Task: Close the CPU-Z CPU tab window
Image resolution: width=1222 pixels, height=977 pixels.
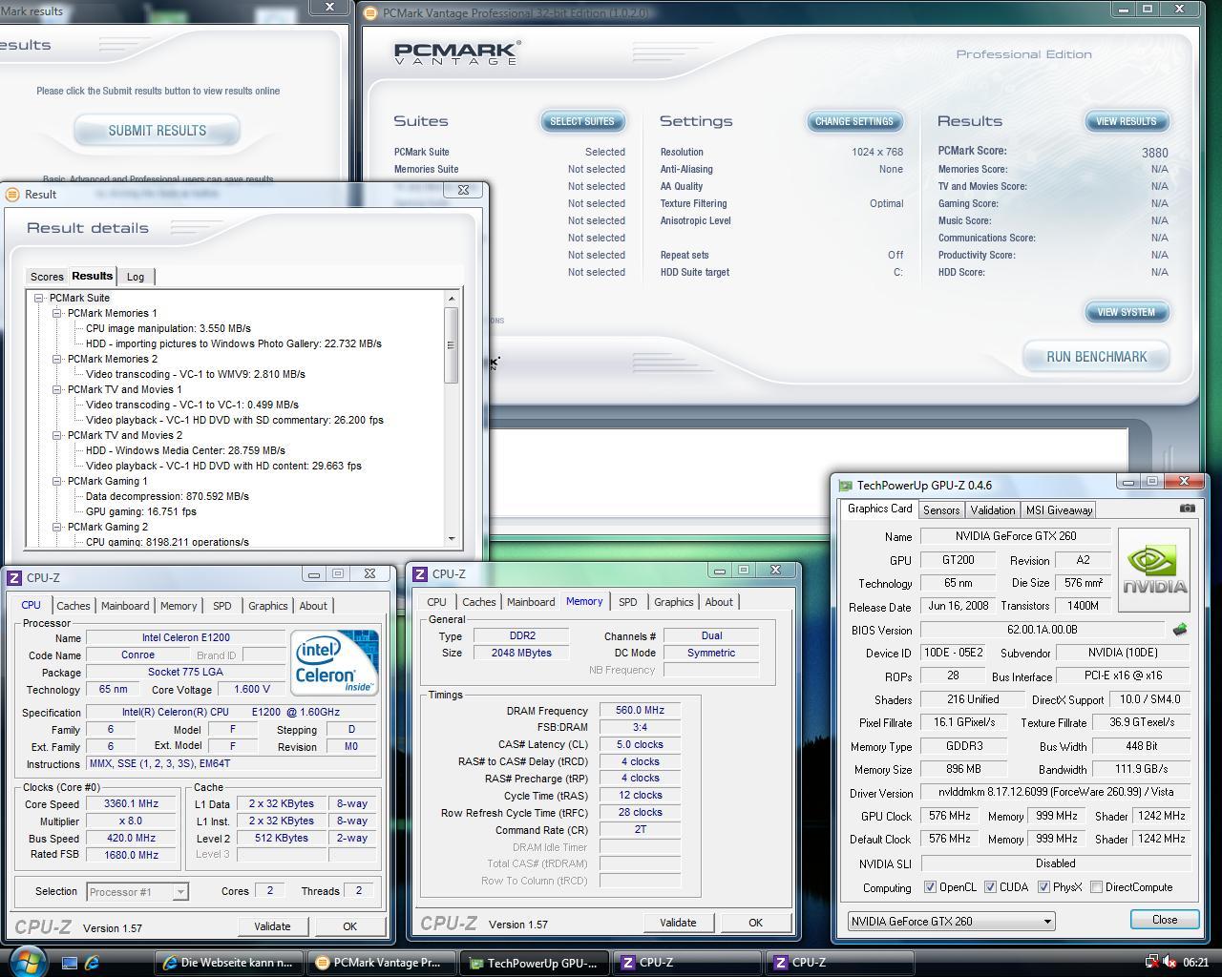Action: 369,573
